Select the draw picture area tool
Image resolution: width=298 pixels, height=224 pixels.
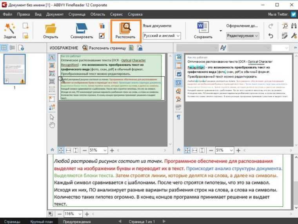click(x=52, y=65)
